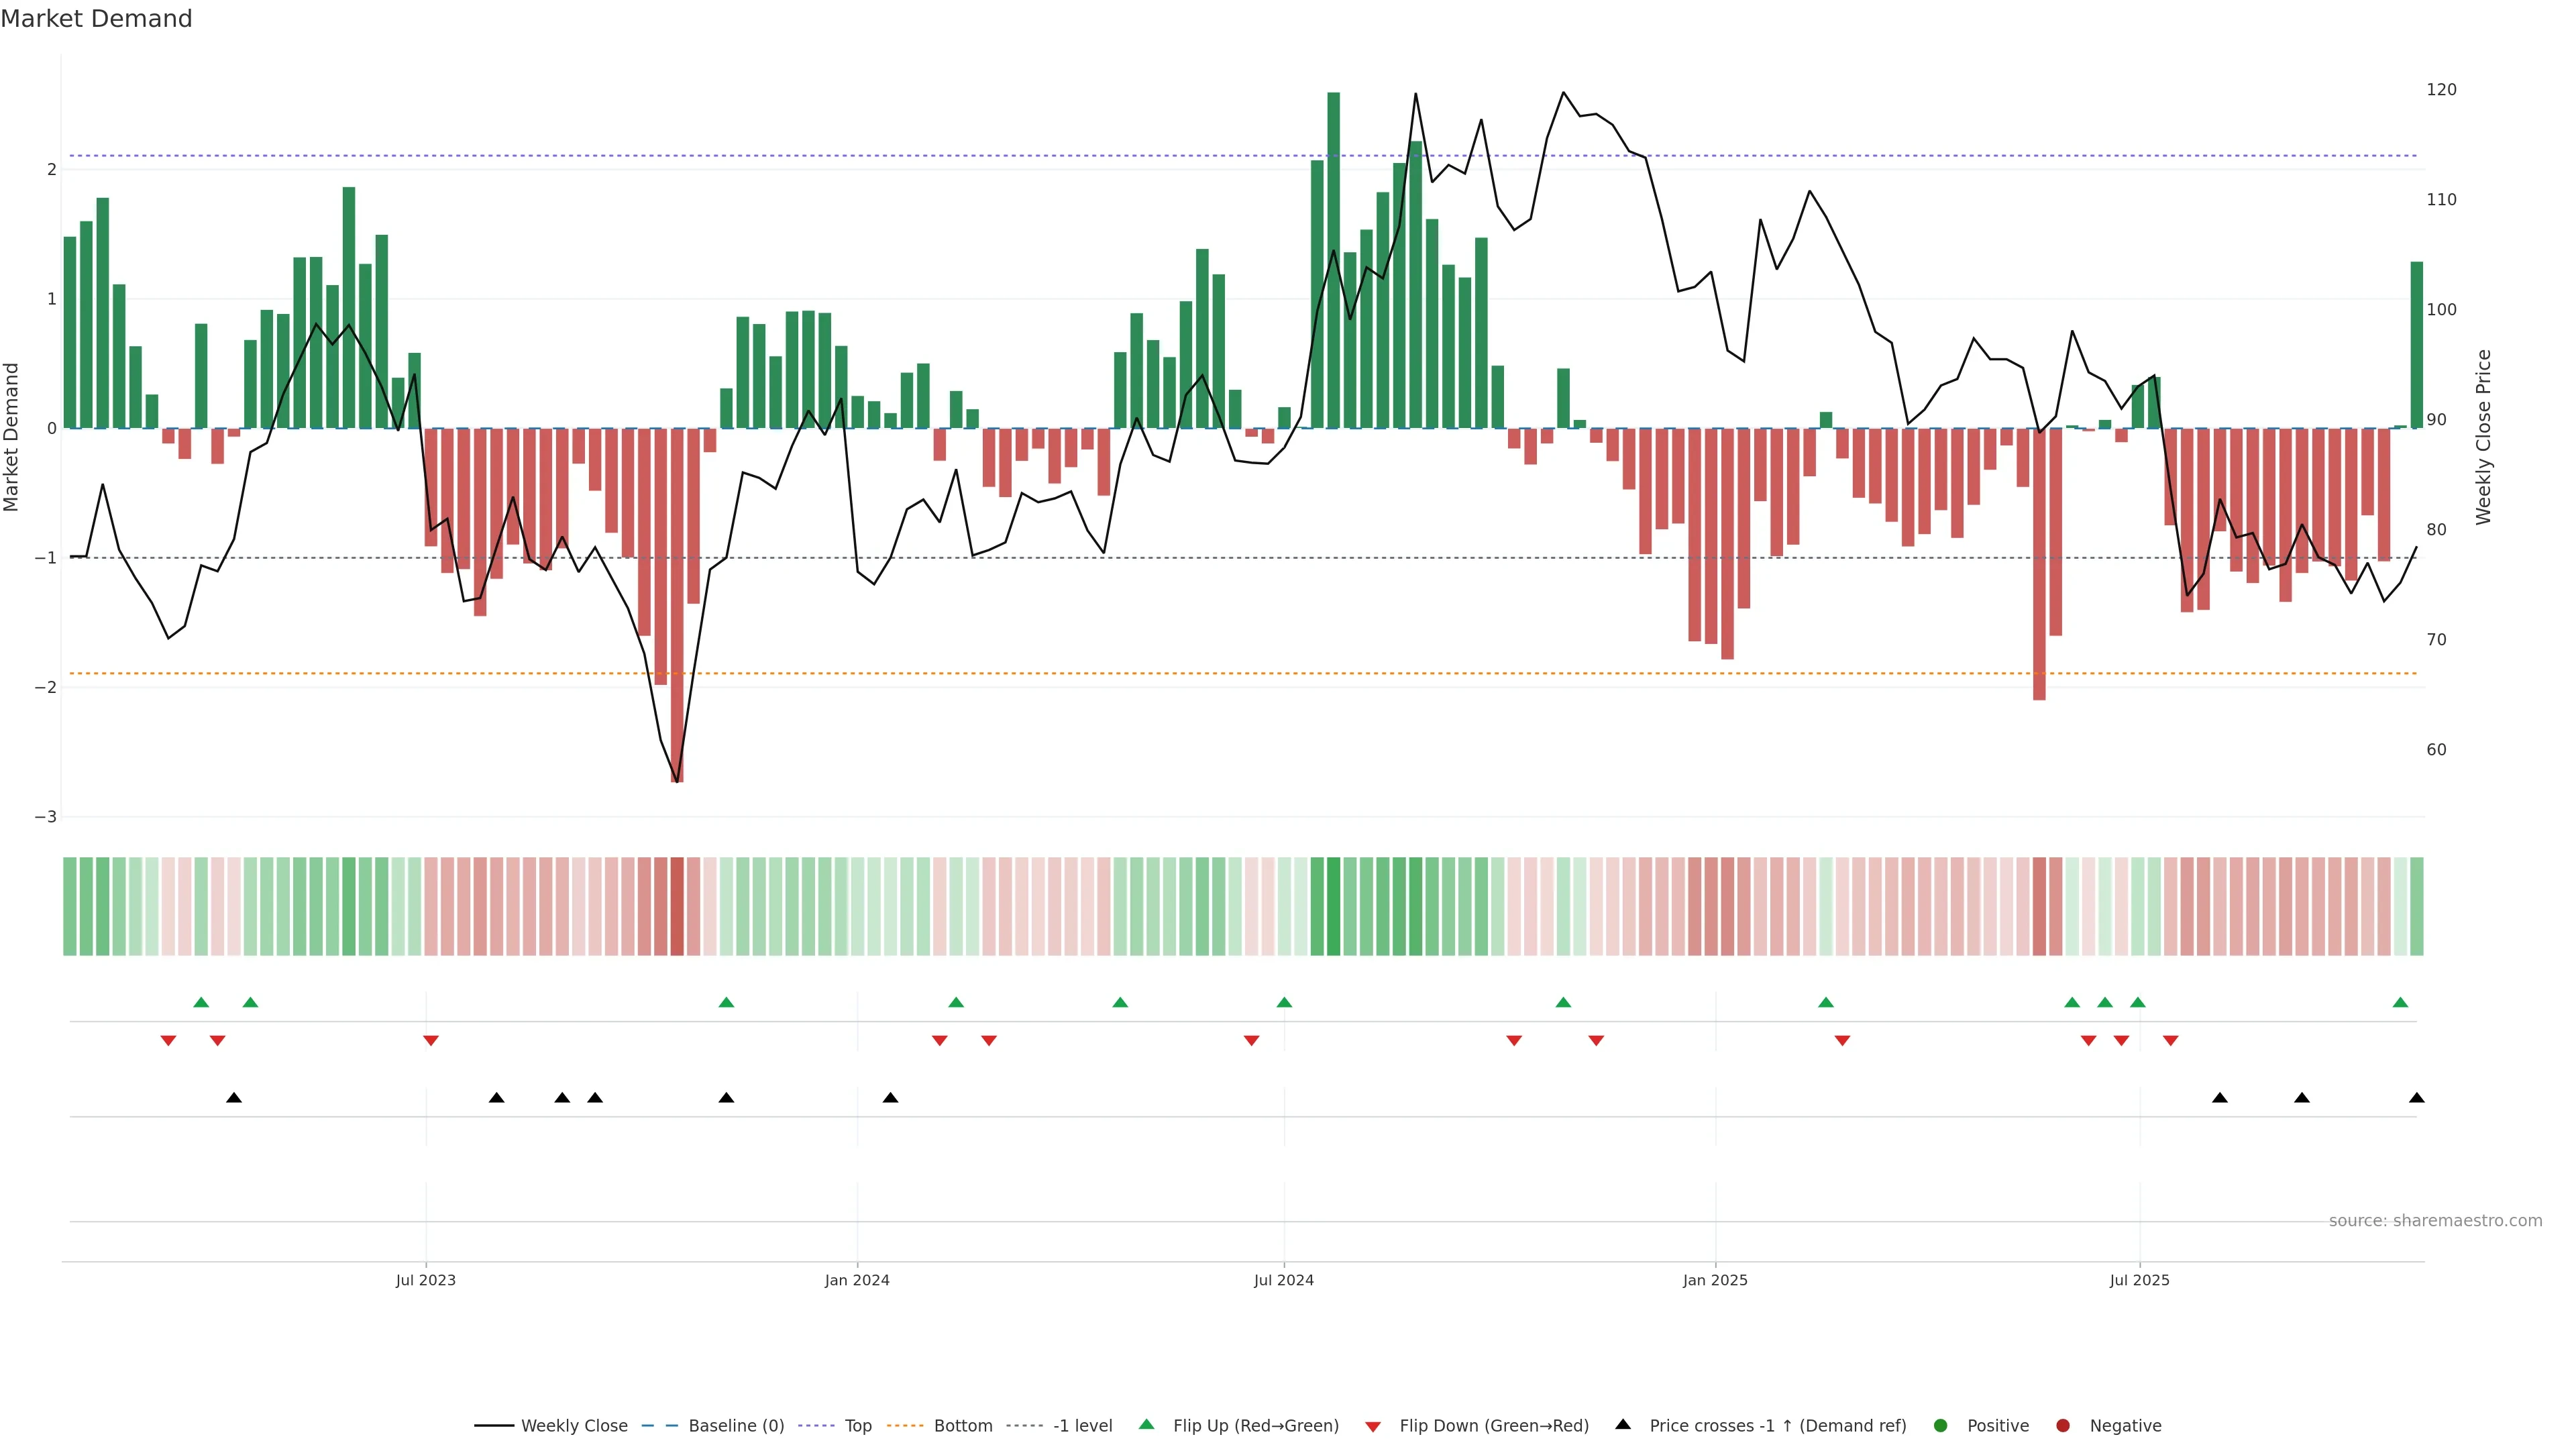This screenshot has height=1449, width=2576.
Task: Click the Jul 2024 x-axis label
Action: 1283,1280
